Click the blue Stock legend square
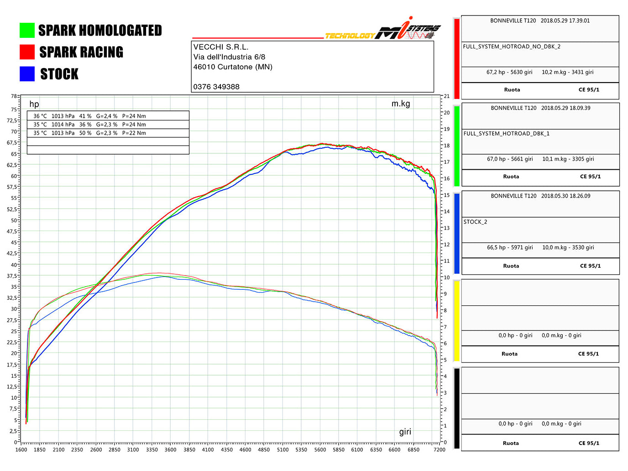Image resolution: width=628 pixels, height=471 pixels. tap(27, 74)
